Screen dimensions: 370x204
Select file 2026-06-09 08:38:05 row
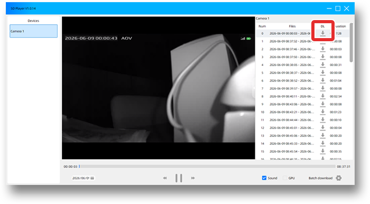coord(302,65)
